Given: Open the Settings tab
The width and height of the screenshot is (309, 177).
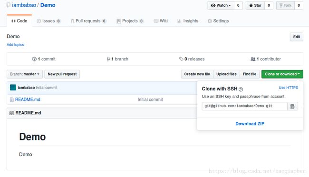Looking at the screenshot, I should [218, 21].
